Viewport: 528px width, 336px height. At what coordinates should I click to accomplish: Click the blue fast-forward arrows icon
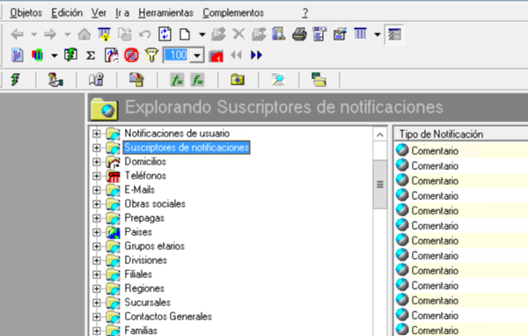click(x=256, y=55)
